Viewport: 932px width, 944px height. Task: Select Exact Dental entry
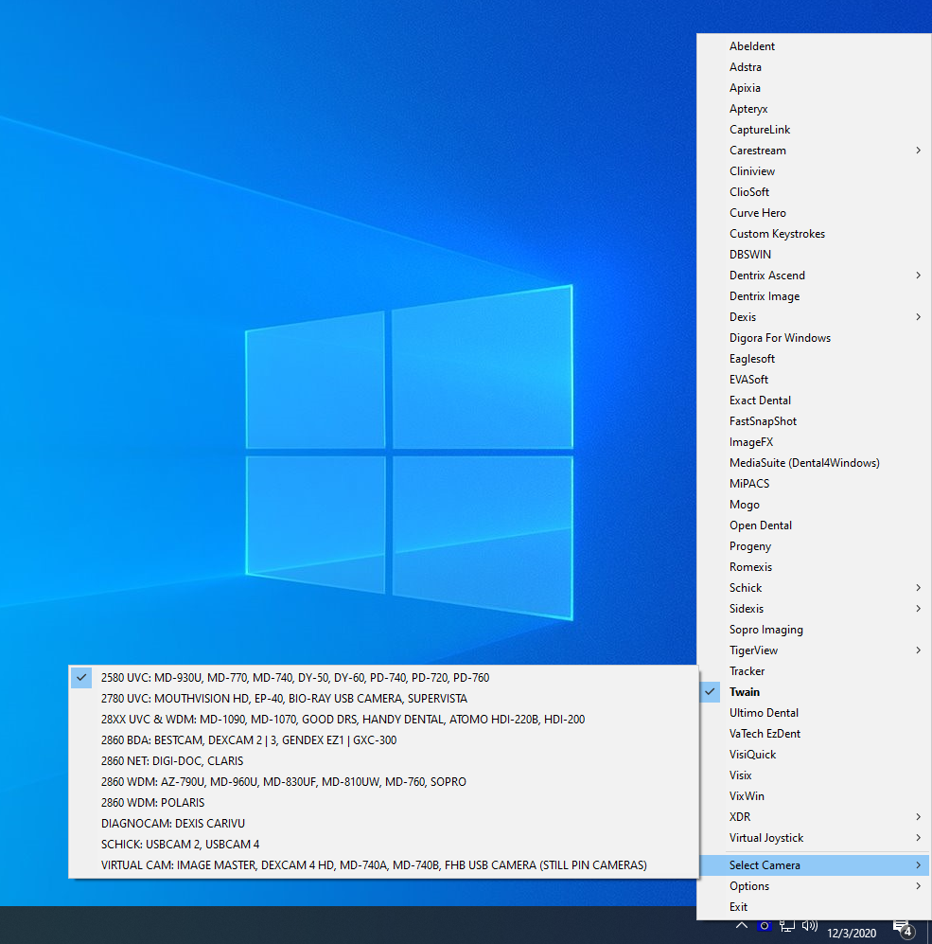coord(814,401)
